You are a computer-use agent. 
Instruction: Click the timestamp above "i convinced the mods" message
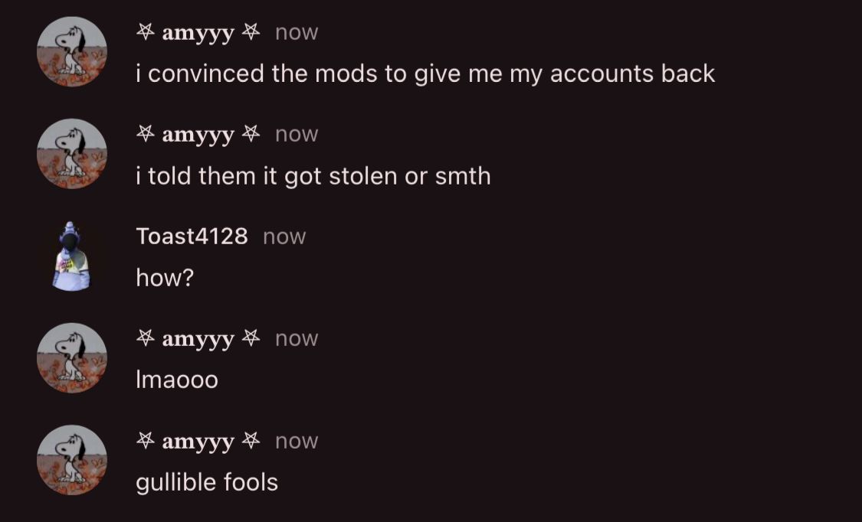[297, 33]
